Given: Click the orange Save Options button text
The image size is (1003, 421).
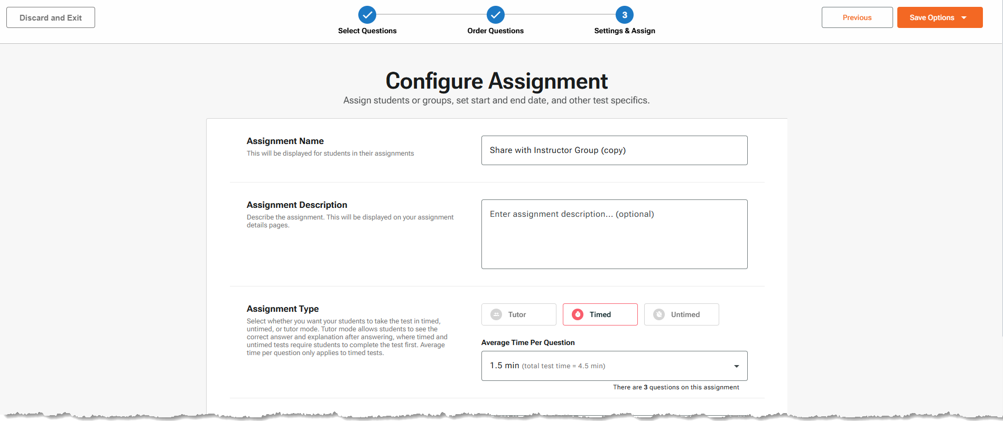Looking at the screenshot, I should click(x=931, y=17).
